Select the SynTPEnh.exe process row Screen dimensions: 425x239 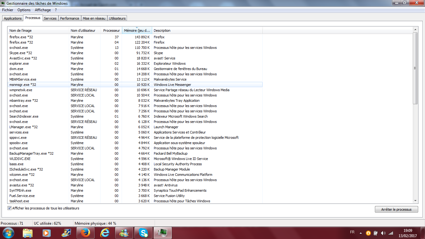[135, 190]
